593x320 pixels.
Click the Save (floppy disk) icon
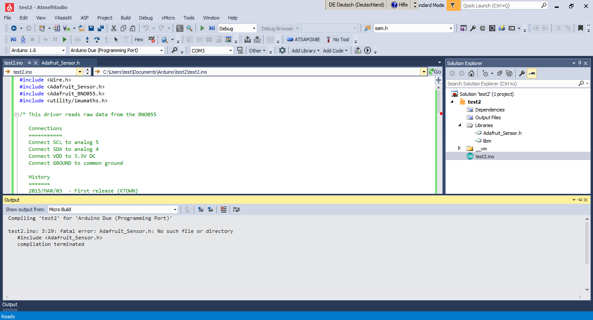coord(92,28)
